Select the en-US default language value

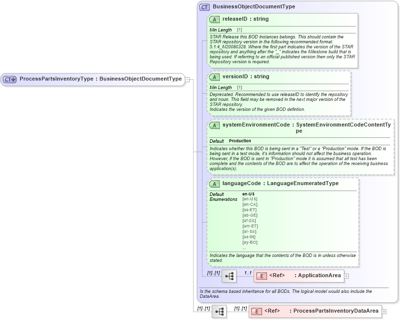coord(248,194)
